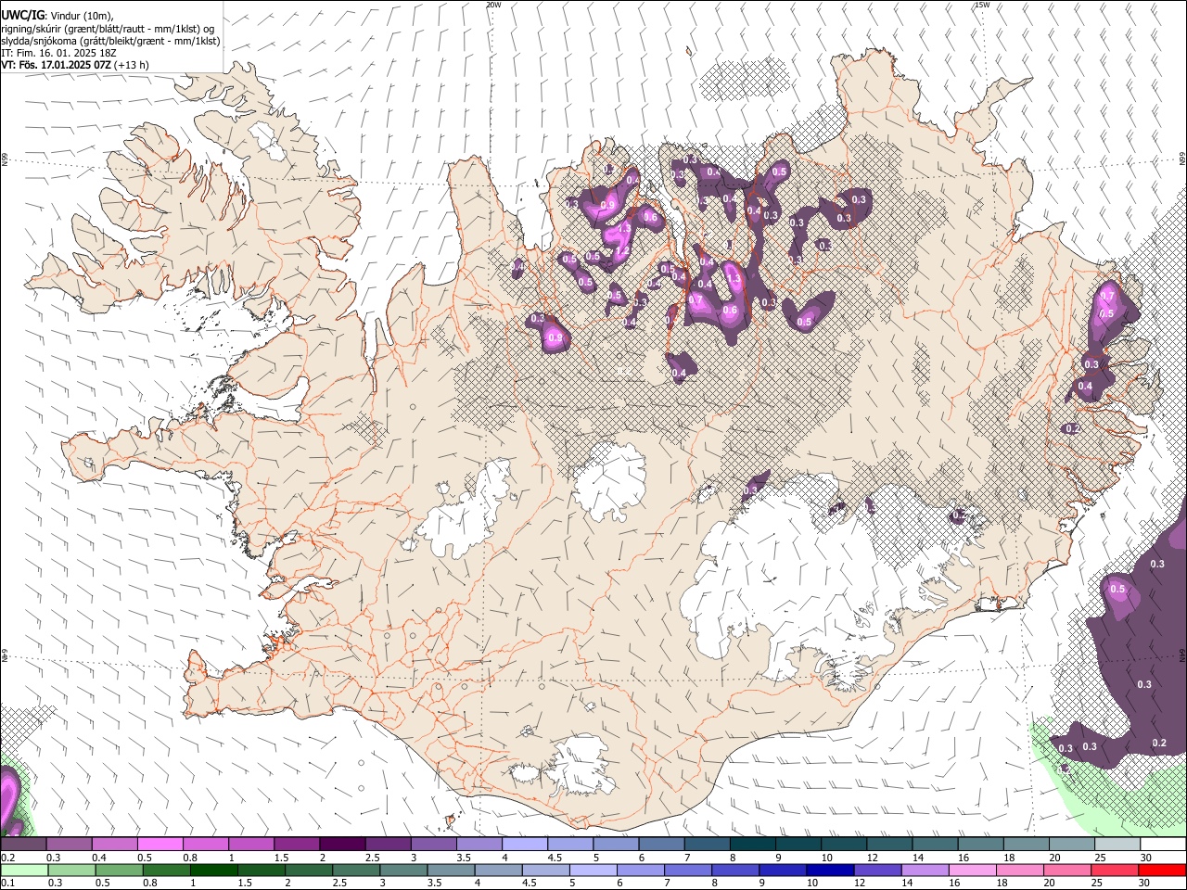
Task: Click the '15W' longitude label at map top
Action: [x=982, y=5]
